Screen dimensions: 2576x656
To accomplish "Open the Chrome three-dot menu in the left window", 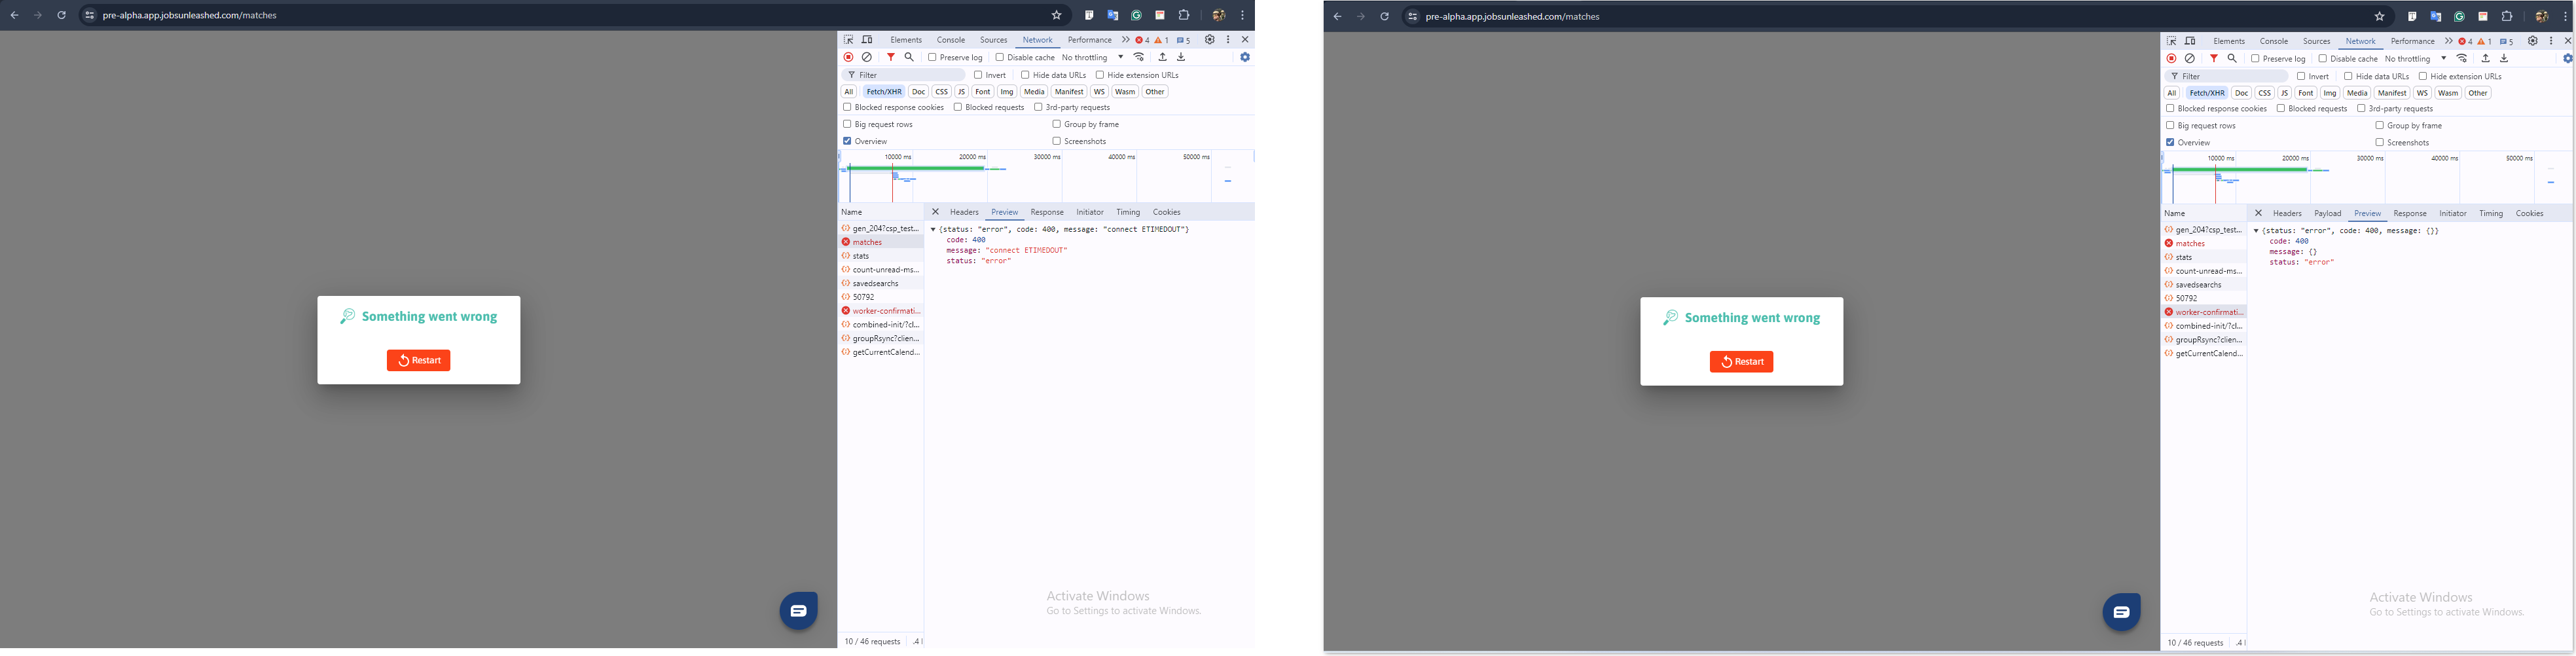I will click(1243, 15).
